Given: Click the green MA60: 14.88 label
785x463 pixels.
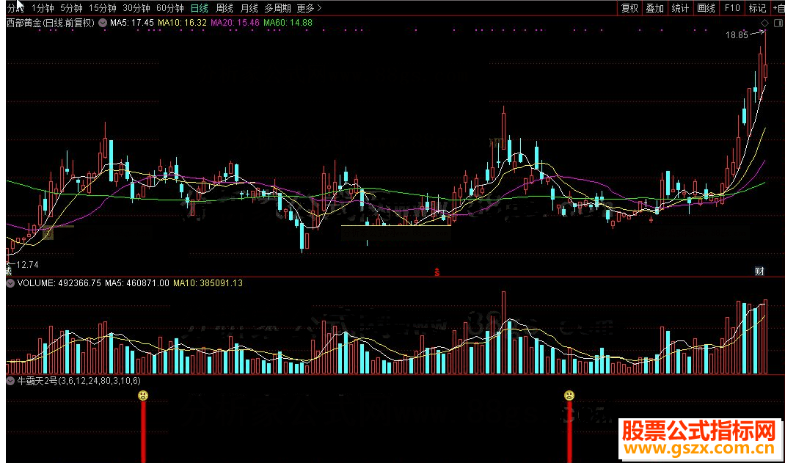Looking at the screenshot, I should [x=288, y=23].
